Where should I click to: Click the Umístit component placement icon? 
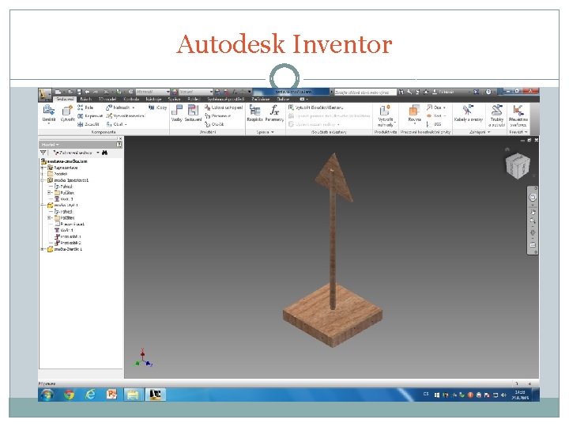click(x=49, y=111)
